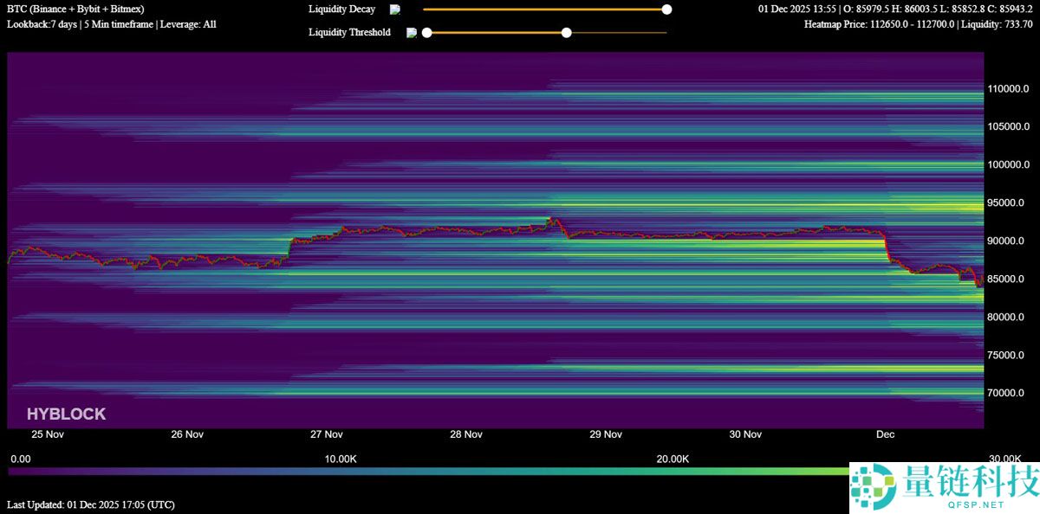Viewport: 1040px width, 514px height.
Task: Click the right Liquidity Threshold slider handle
Action: pyautogui.click(x=567, y=33)
